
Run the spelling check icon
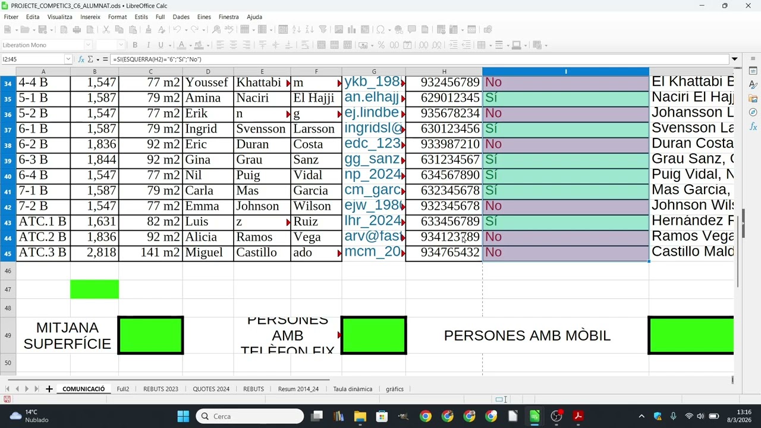pyautogui.click(x=229, y=29)
